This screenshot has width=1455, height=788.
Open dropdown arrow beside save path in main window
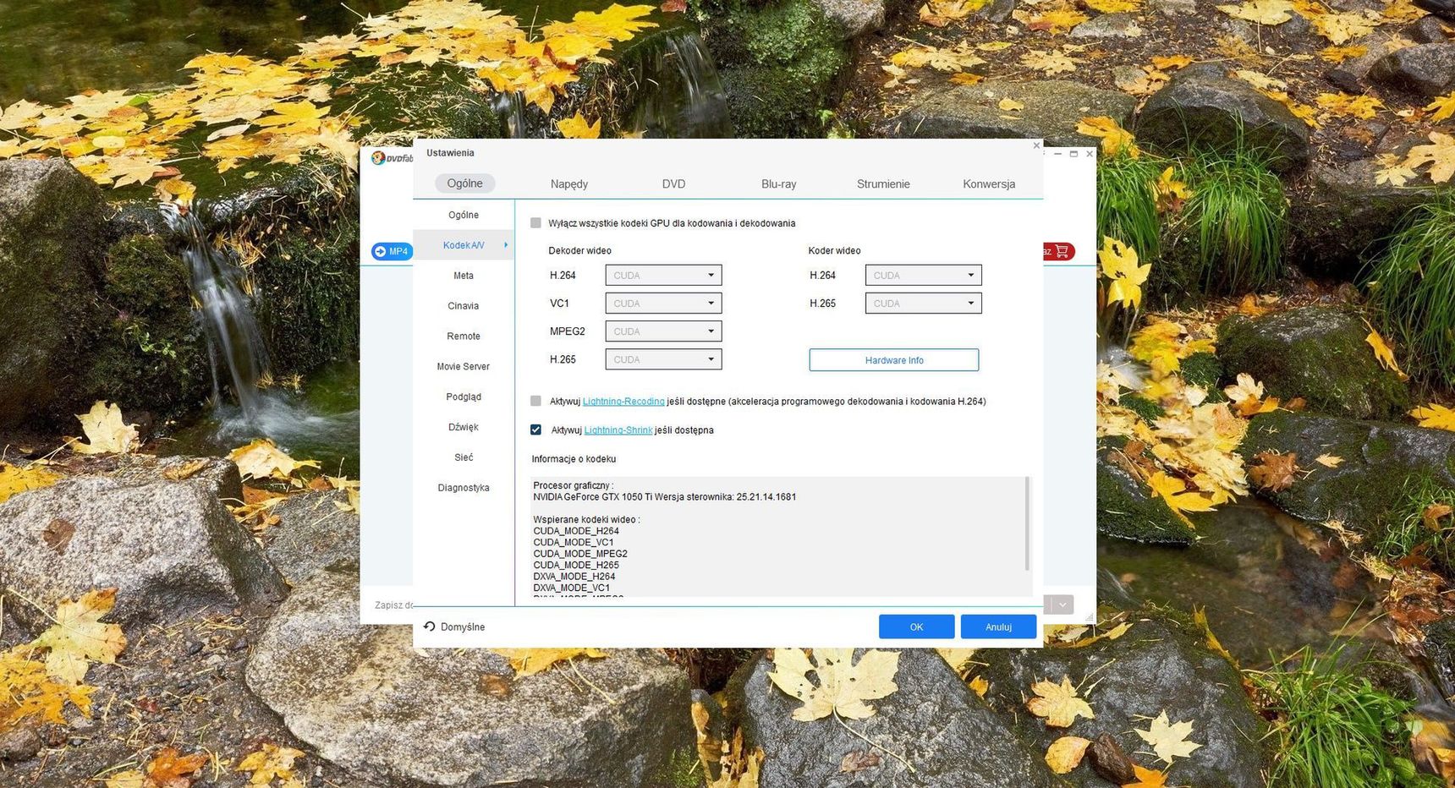[x=1062, y=605]
